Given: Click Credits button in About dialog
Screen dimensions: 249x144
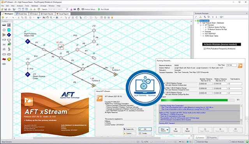Looking at the screenshot, I should pyautogui.click(x=145, y=133).
